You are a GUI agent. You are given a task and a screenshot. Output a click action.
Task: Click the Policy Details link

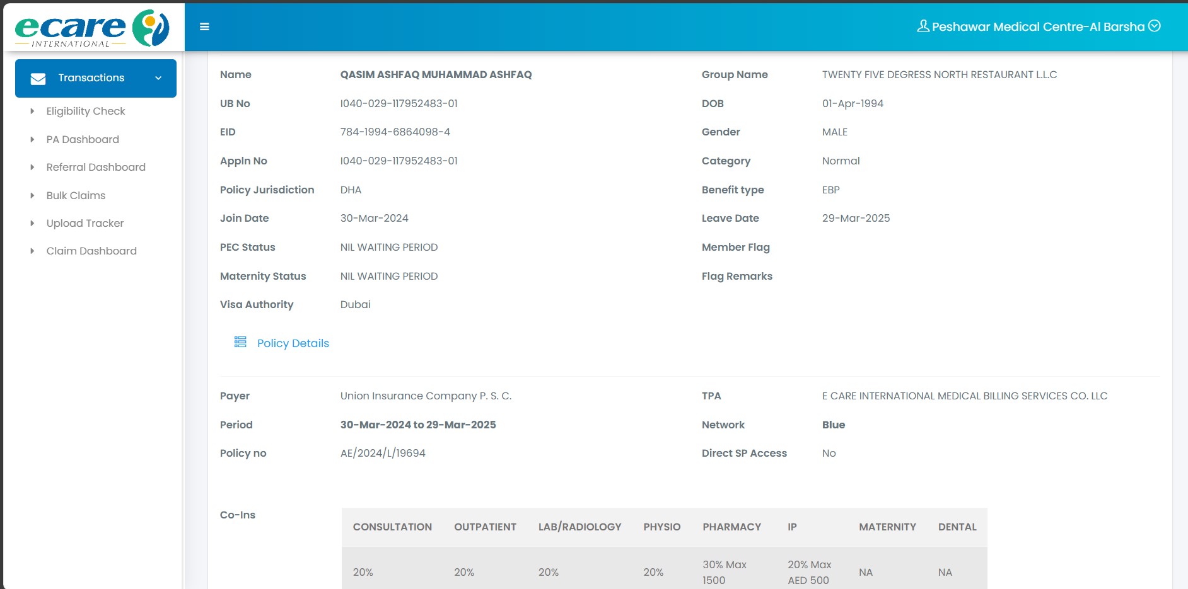293,343
